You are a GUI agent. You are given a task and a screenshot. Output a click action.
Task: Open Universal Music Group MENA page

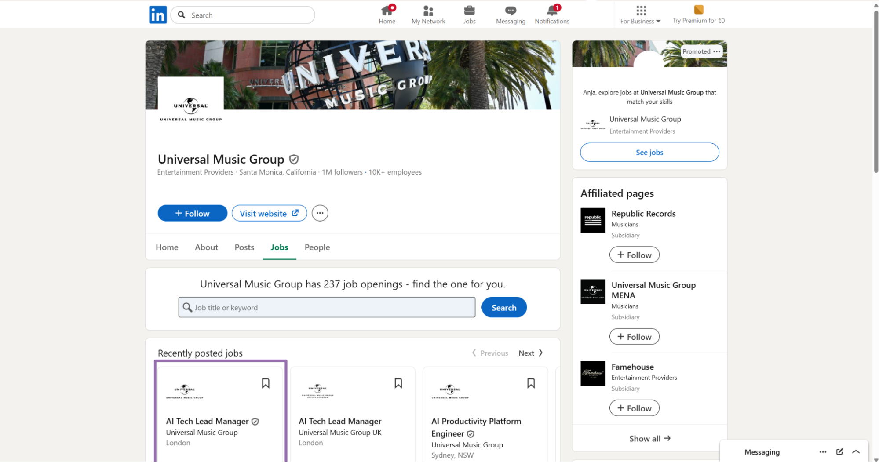click(653, 290)
